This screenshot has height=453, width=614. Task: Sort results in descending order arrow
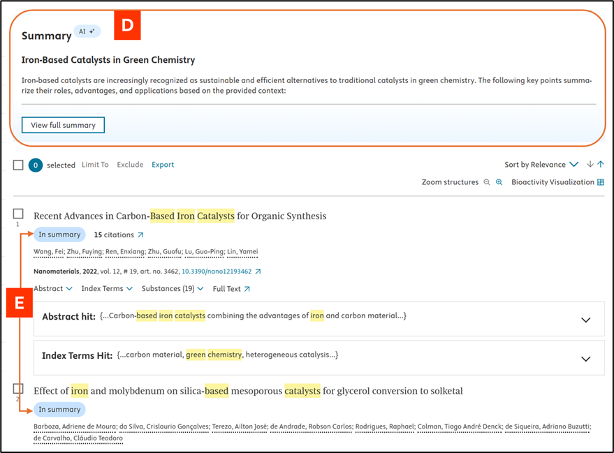(590, 165)
